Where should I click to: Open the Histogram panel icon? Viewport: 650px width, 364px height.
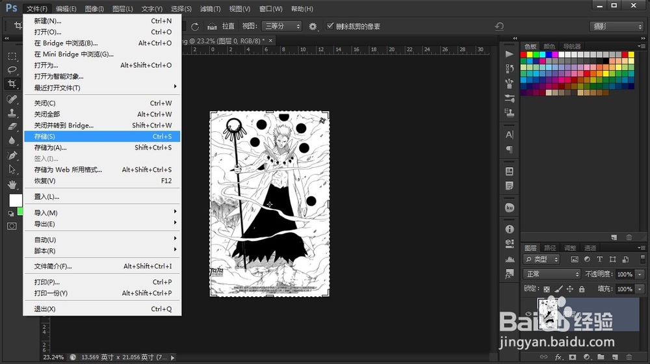(510, 259)
